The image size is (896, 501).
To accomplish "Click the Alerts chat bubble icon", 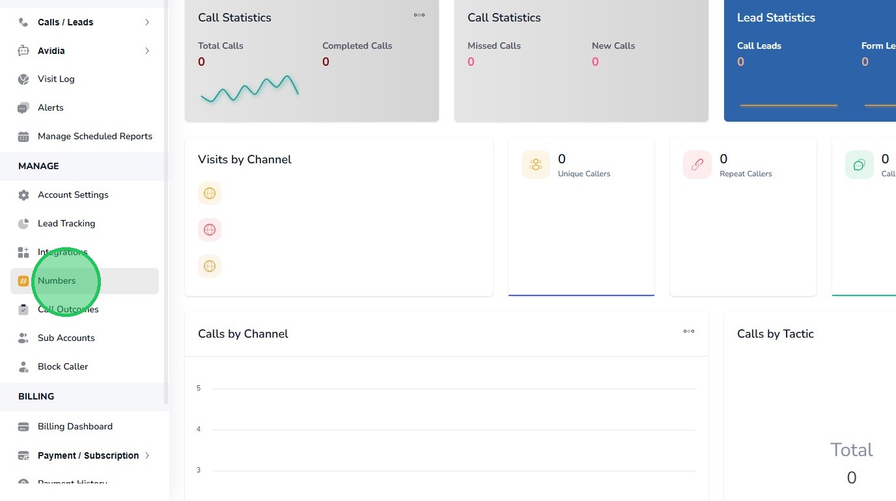I will [23, 108].
